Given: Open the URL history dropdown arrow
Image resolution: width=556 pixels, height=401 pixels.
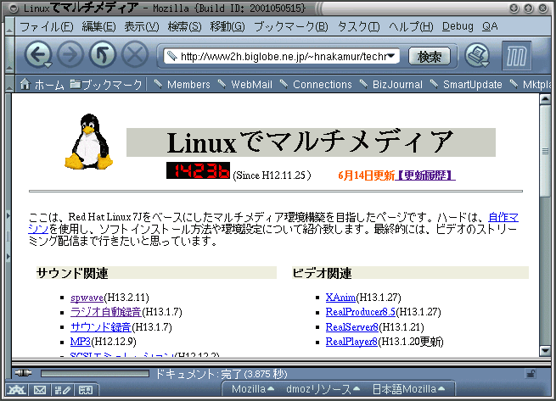Looking at the screenshot, I should pyautogui.click(x=391, y=56).
